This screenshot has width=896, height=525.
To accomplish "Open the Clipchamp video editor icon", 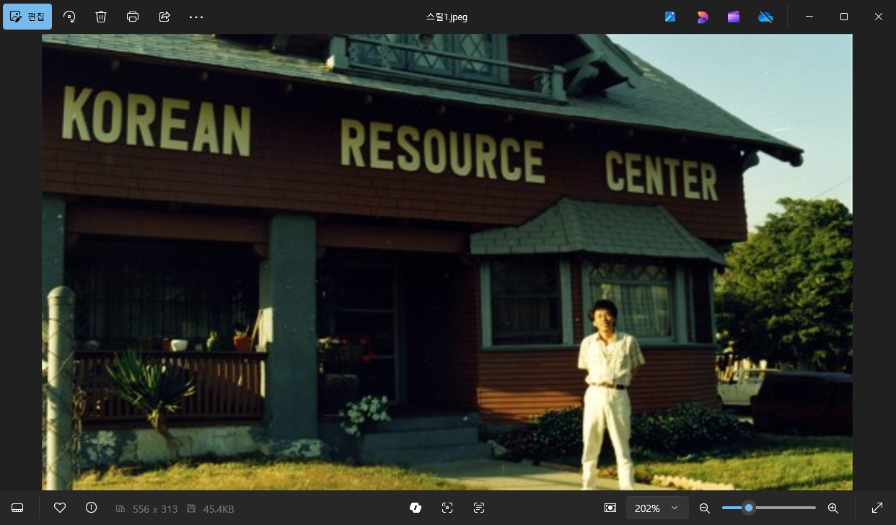I will coord(734,17).
